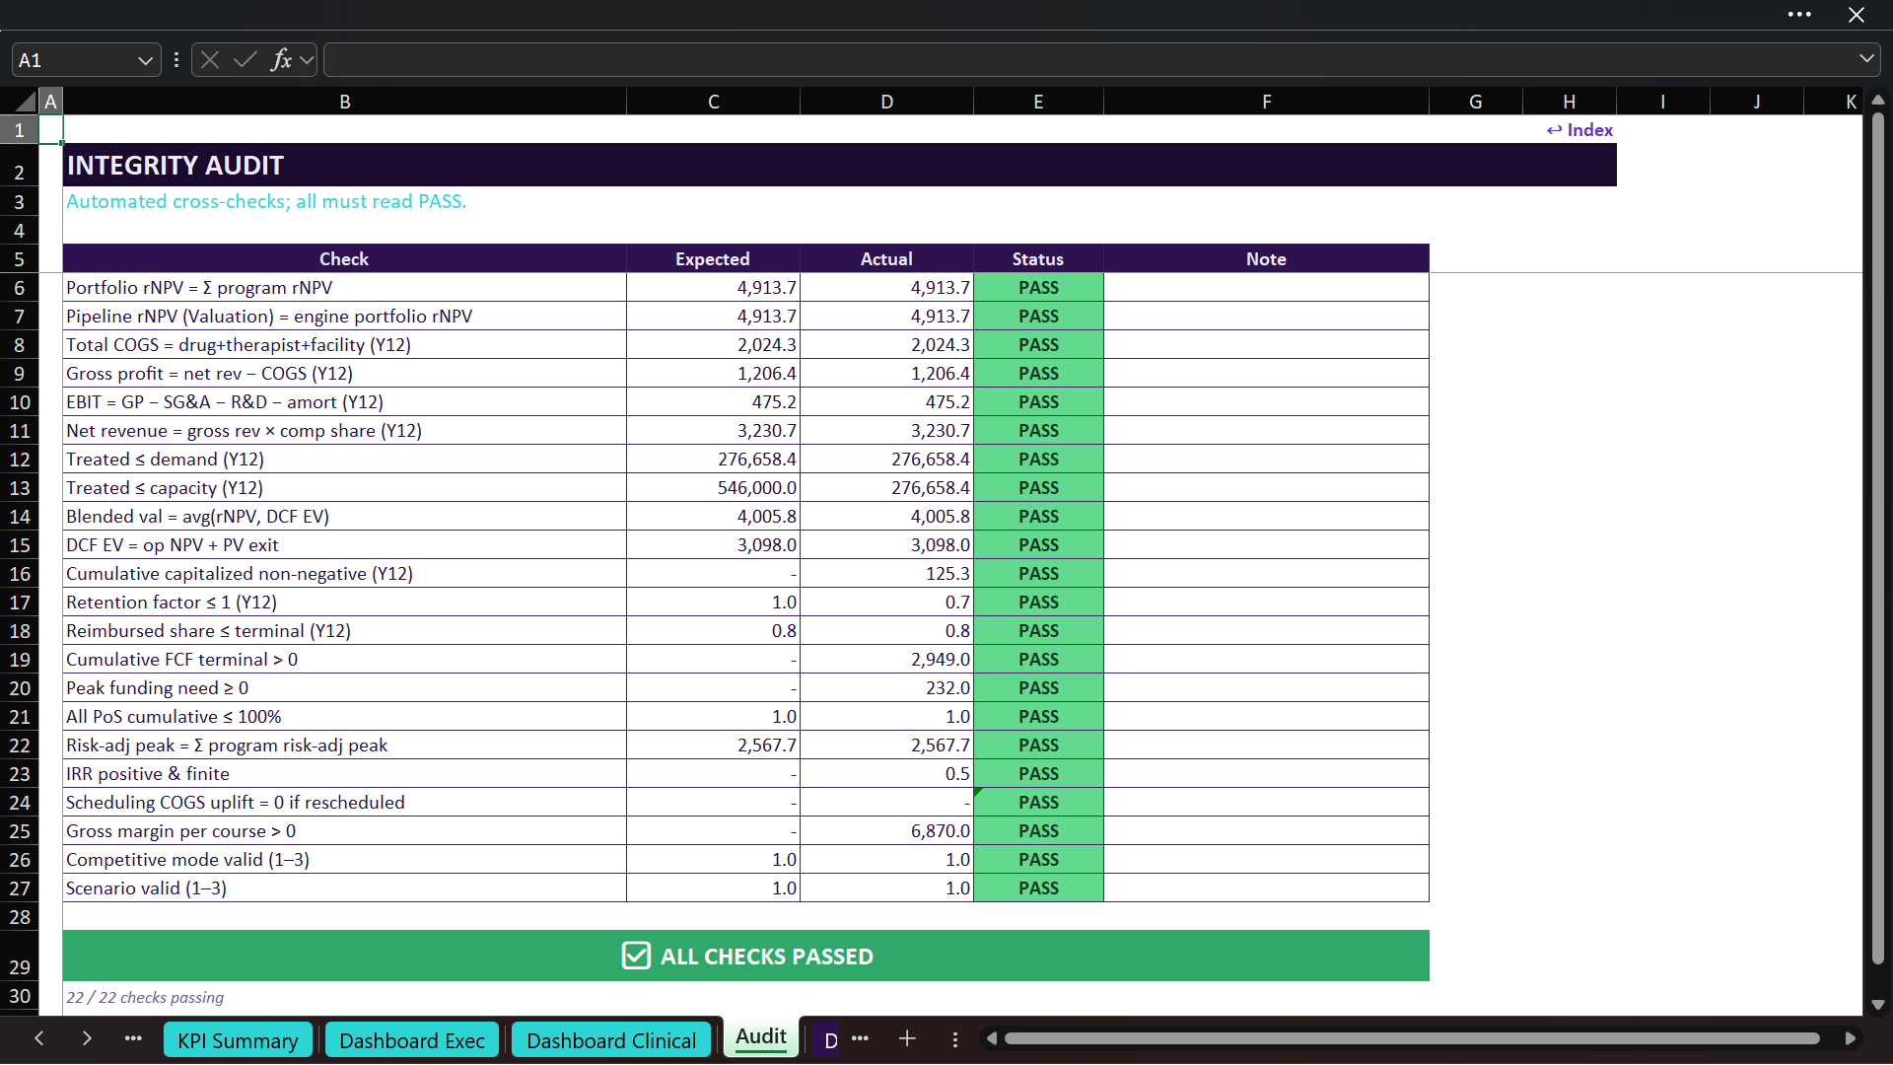Open the Dashboard Exec sheet tab

[x=412, y=1040]
